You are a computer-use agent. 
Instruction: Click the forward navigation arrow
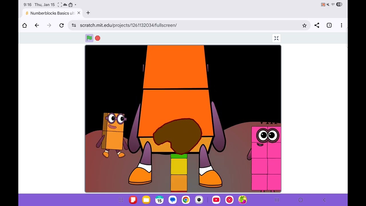49,25
